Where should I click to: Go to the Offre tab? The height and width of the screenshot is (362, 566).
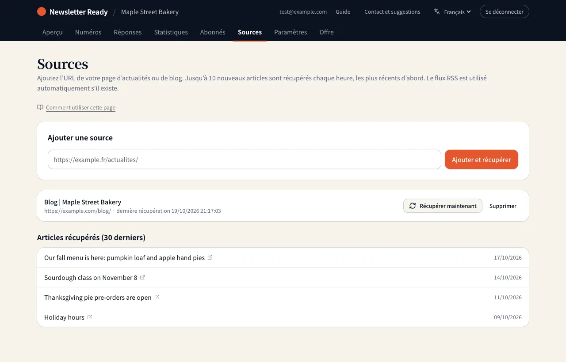click(x=327, y=32)
